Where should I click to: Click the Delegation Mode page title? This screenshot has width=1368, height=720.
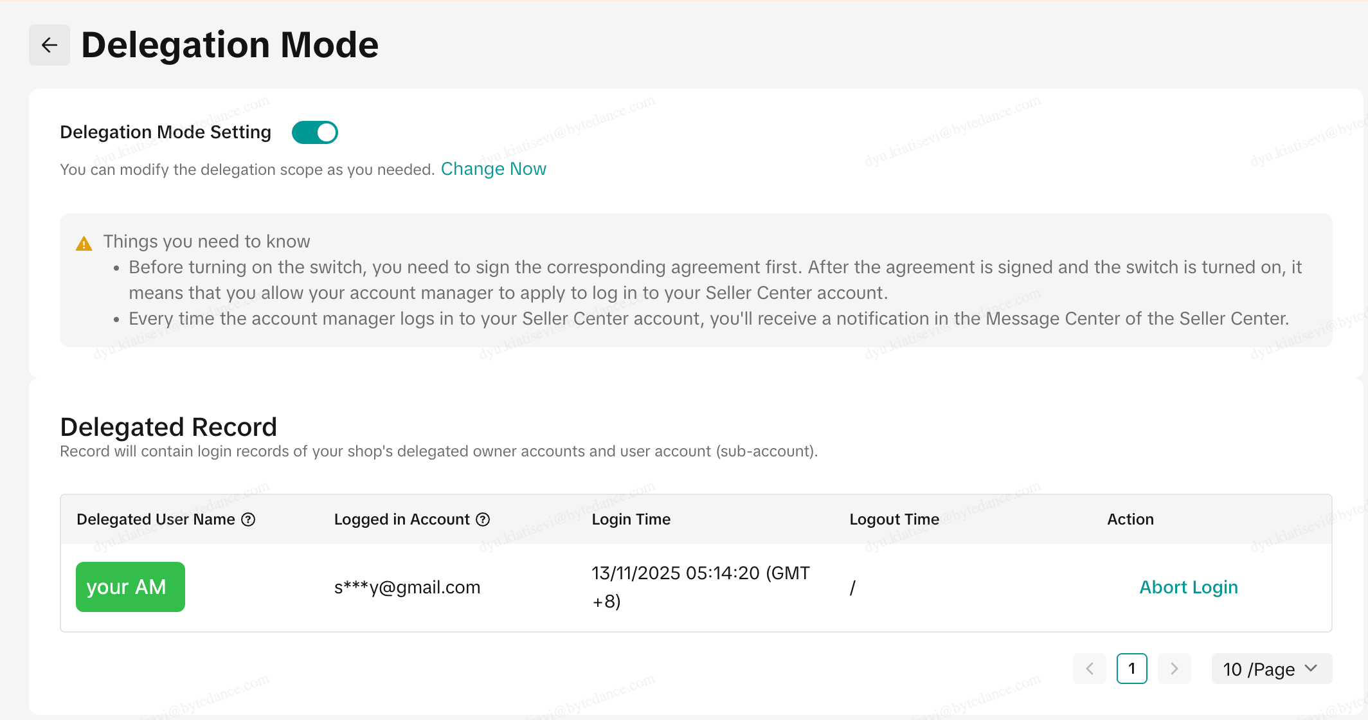pyautogui.click(x=230, y=45)
